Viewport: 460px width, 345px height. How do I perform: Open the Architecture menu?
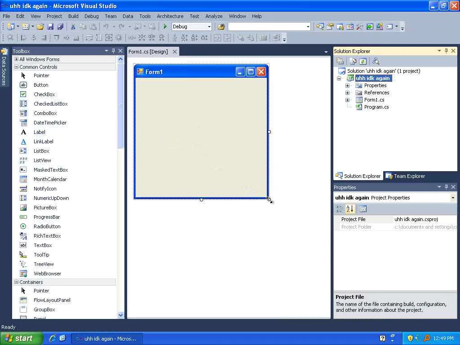170,16
